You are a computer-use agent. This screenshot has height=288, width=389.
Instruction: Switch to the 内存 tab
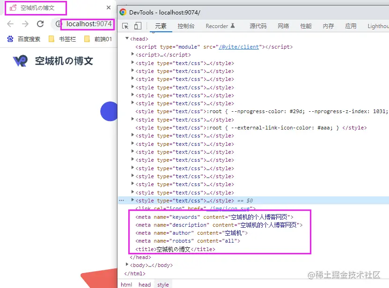pyautogui.click(x=328, y=26)
